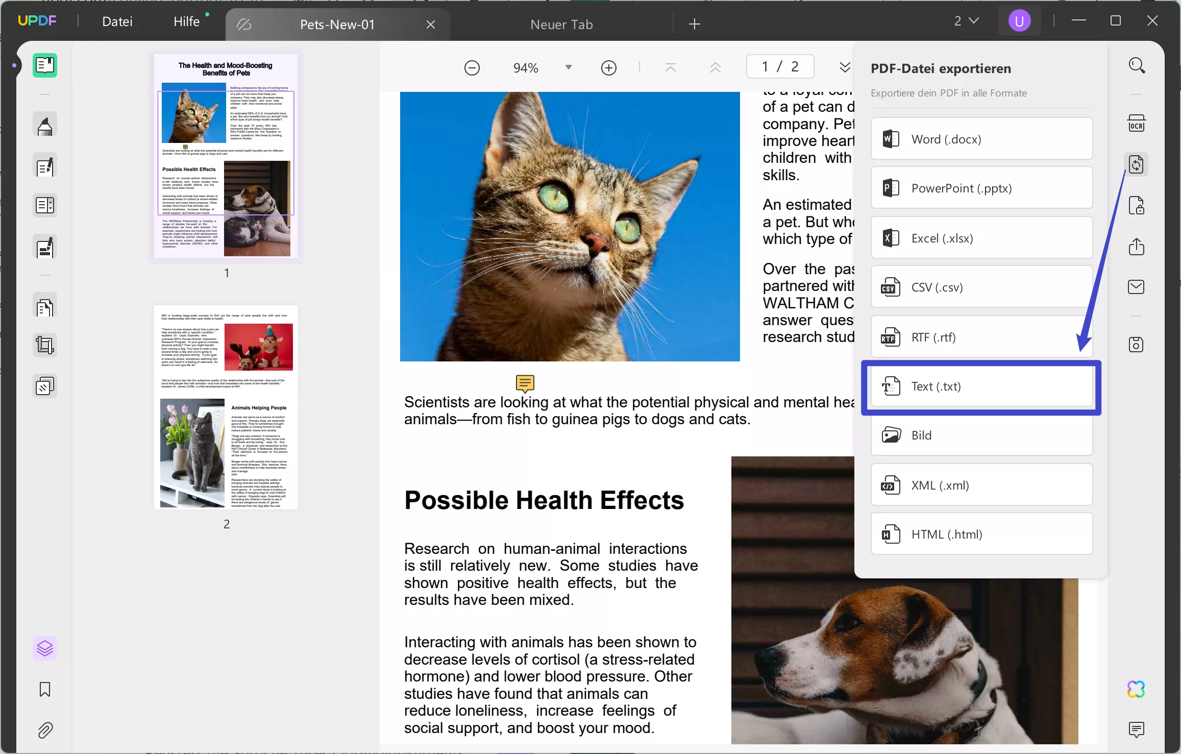Open the OCR text recognition tool
The height and width of the screenshot is (754, 1181).
click(x=1136, y=124)
